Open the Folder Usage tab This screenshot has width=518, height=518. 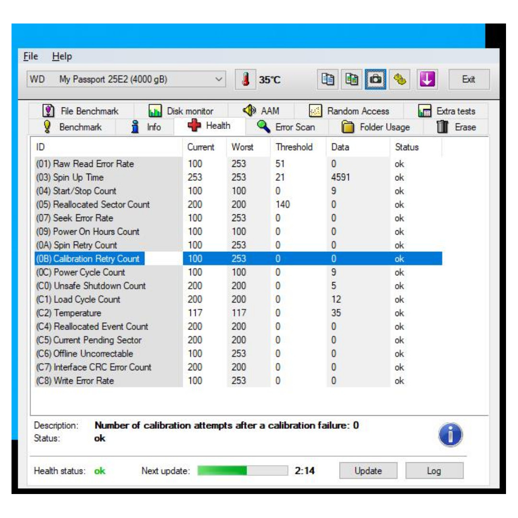pos(376,127)
